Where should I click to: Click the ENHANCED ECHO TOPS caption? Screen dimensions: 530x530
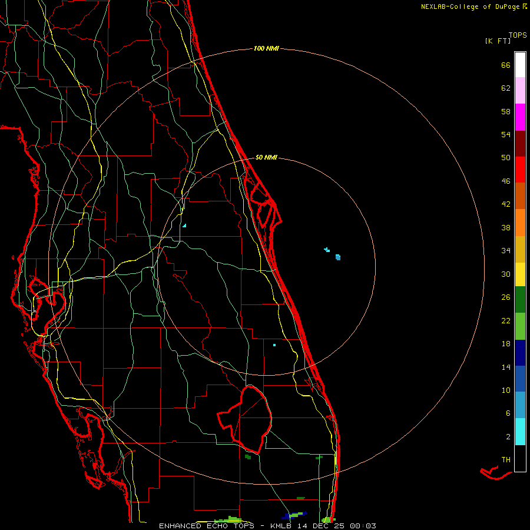[207, 526]
